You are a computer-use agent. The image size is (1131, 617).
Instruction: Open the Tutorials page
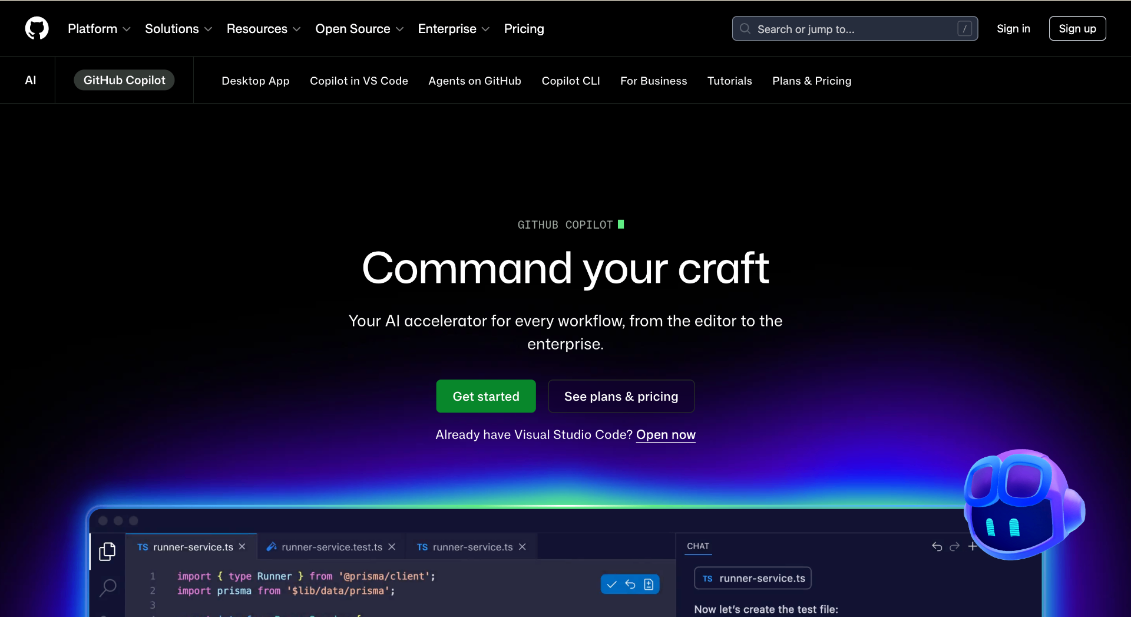coord(729,81)
